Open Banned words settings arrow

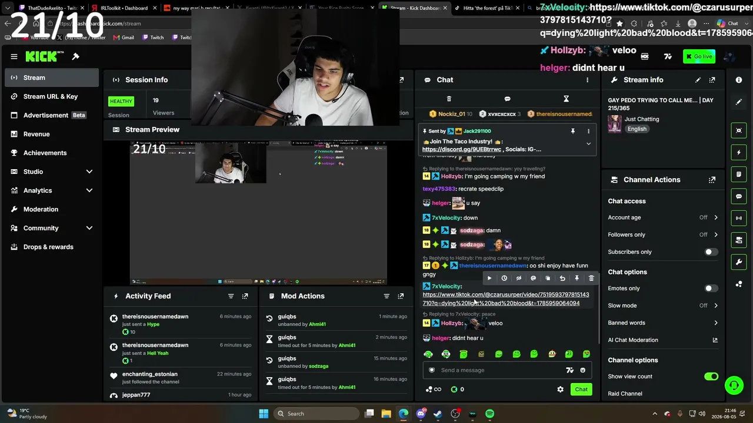click(x=716, y=323)
